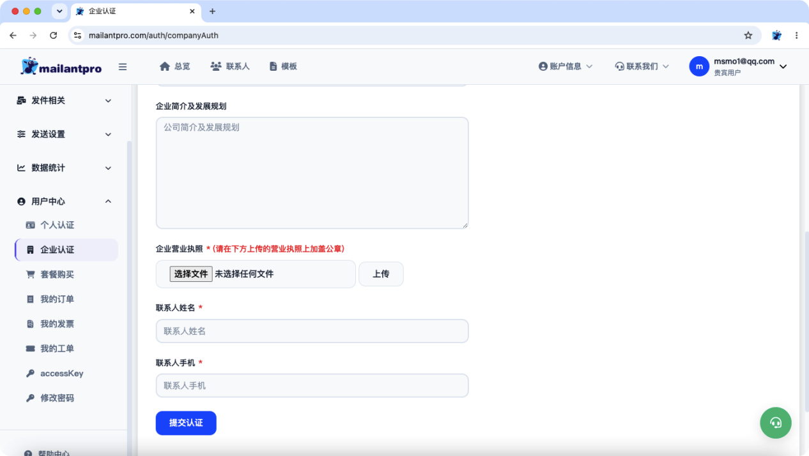This screenshot has width=809, height=456.
Task: Open the 联系我们 dropdown chevron
Action: click(x=665, y=66)
